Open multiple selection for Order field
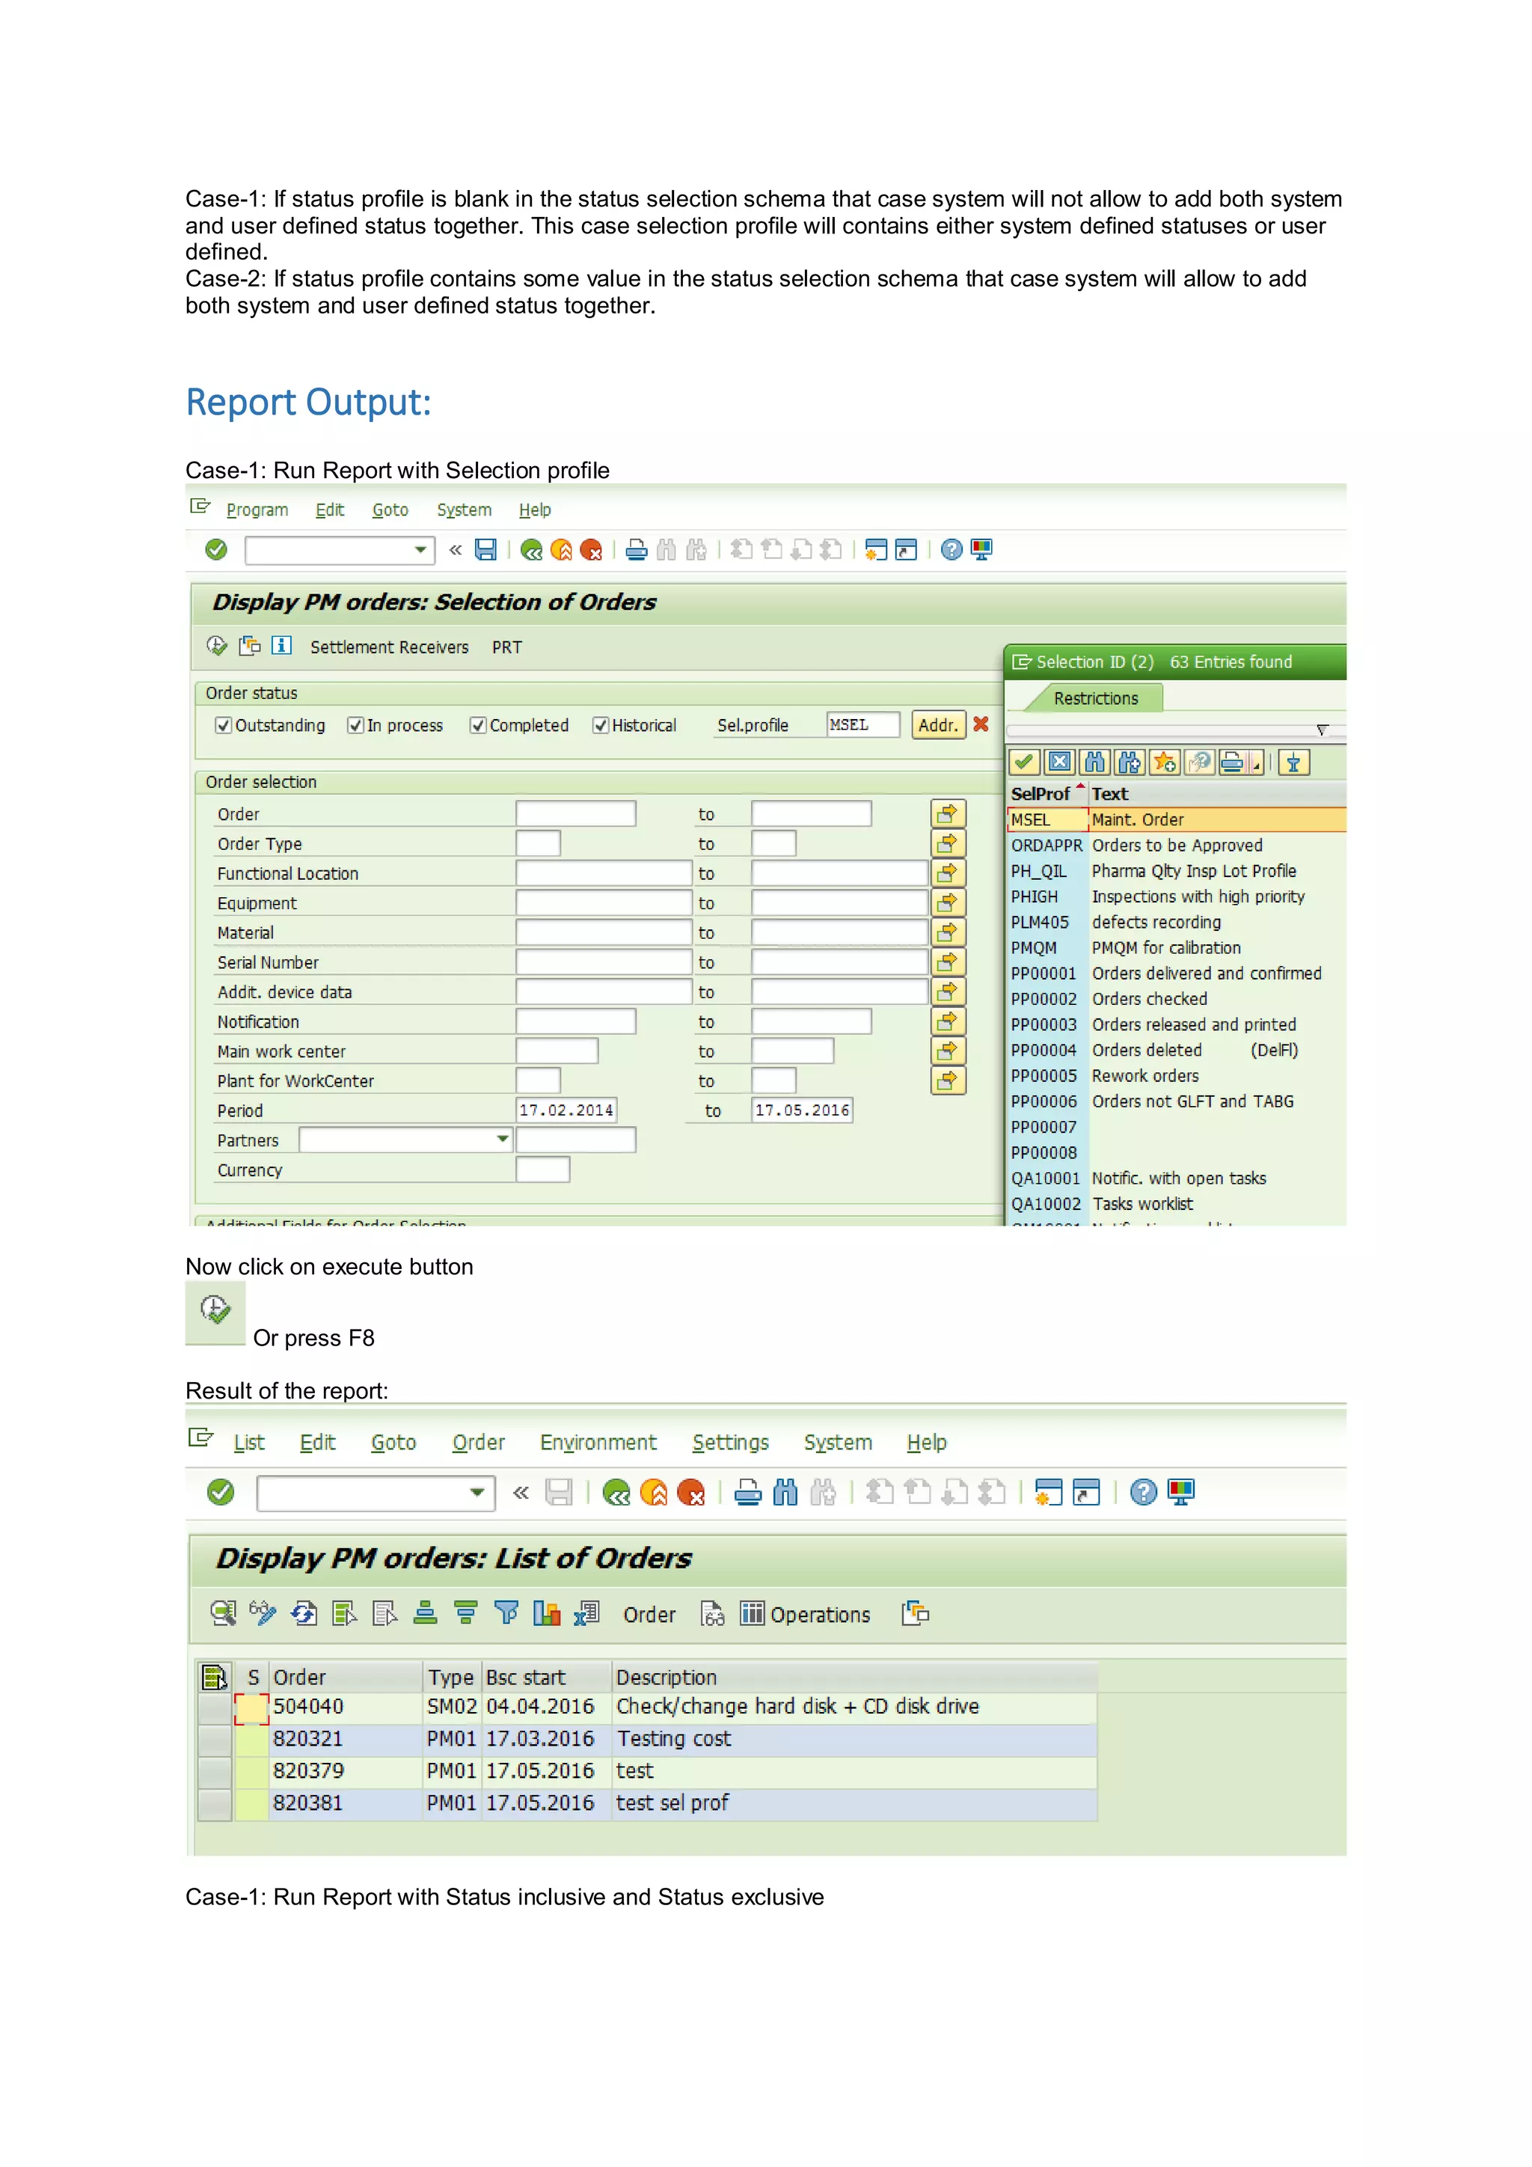Image resolution: width=1532 pixels, height=2167 pixels. (x=948, y=813)
